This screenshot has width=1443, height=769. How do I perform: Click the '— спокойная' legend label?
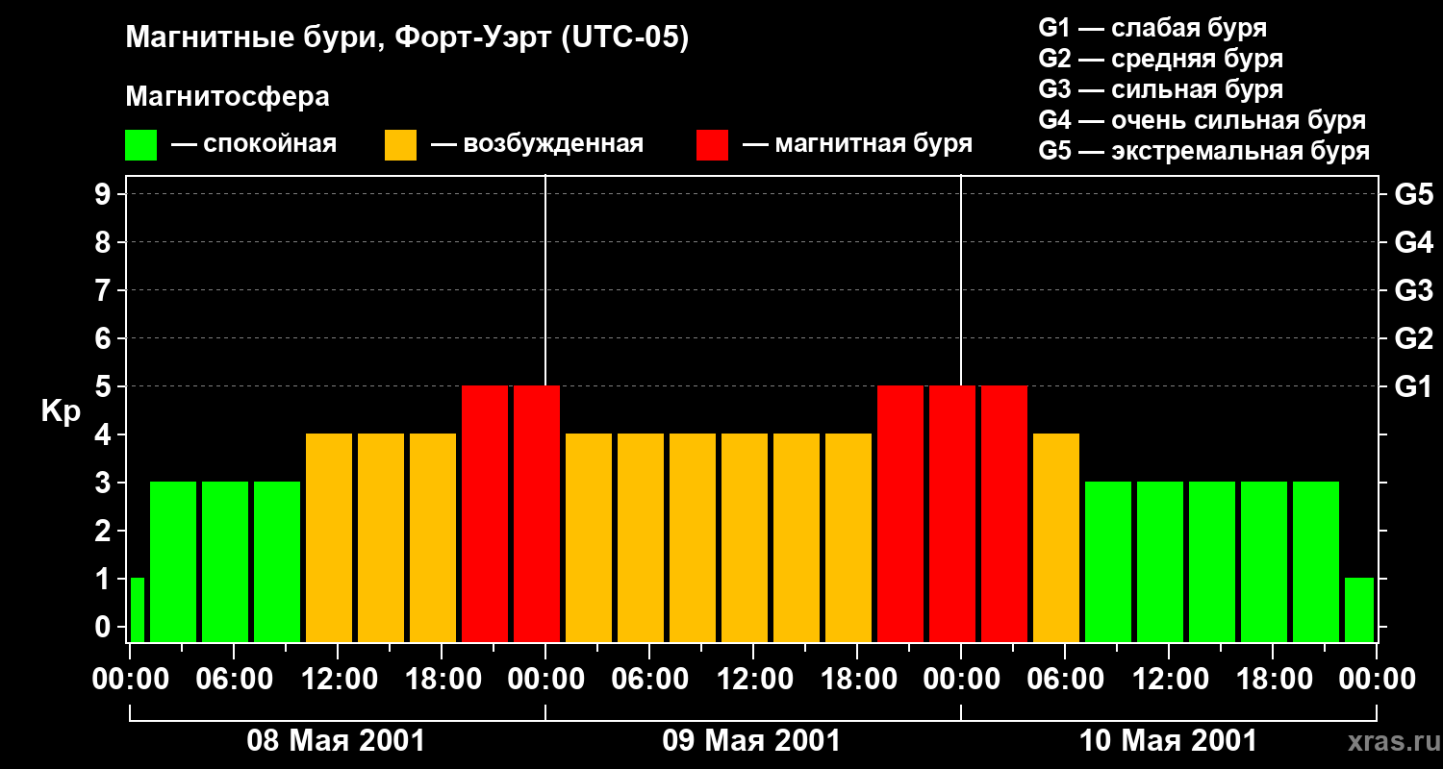pos(254,145)
